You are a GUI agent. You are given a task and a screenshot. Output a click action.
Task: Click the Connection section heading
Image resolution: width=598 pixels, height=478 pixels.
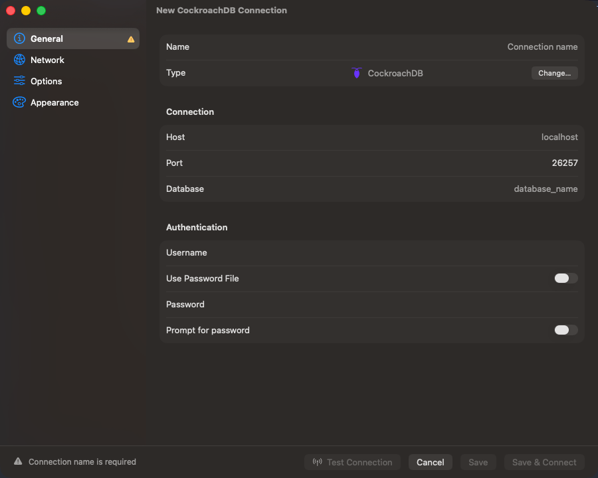pos(190,112)
